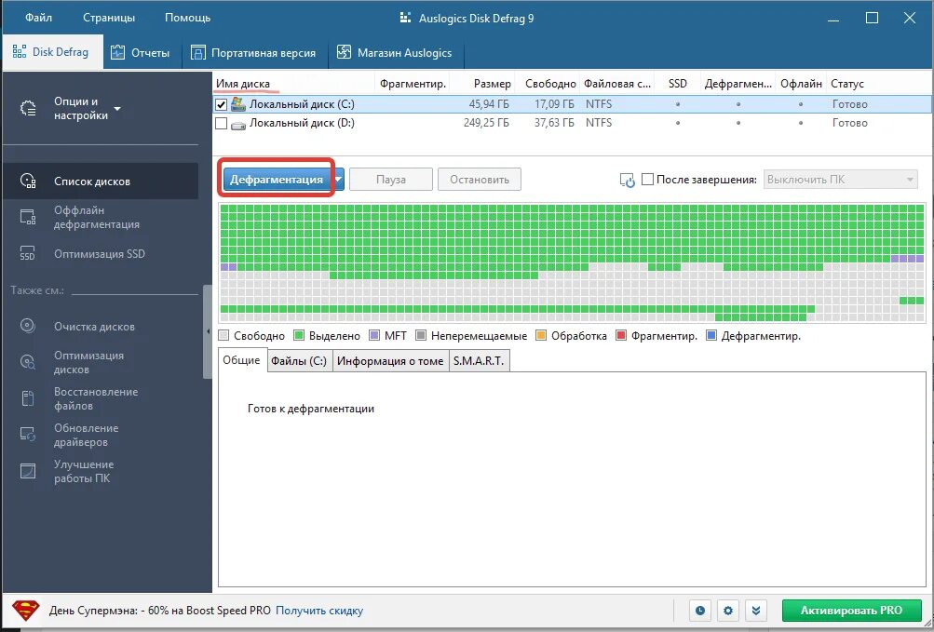Image resolution: width=934 pixels, height=632 pixels.
Task: Select the Общие tab
Action: (241, 360)
